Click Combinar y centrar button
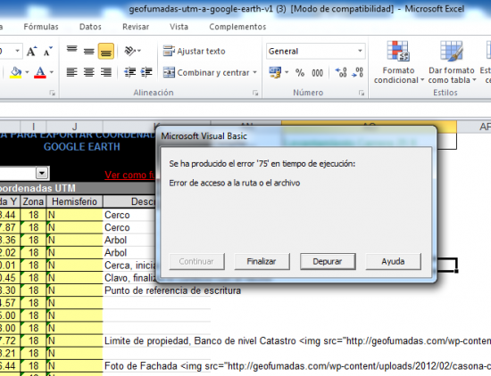The image size is (491, 376). (x=206, y=72)
